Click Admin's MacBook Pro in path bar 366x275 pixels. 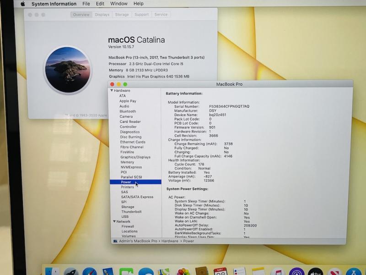(x=138, y=241)
